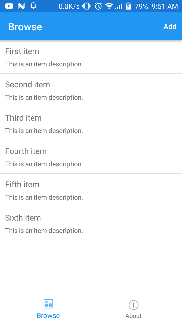The height and width of the screenshot is (323, 182).
Task: Tap the vibrate mode status icon
Action: click(87, 6)
